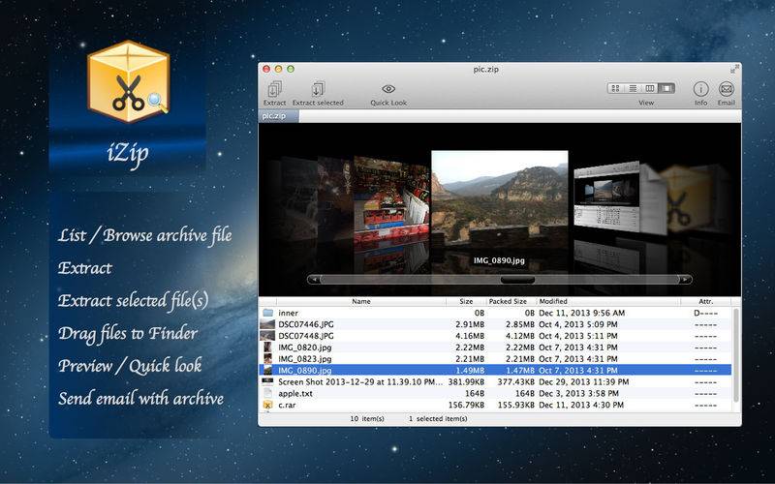The width and height of the screenshot is (775, 484).
Task: Switch to column view mode
Action: click(x=650, y=88)
